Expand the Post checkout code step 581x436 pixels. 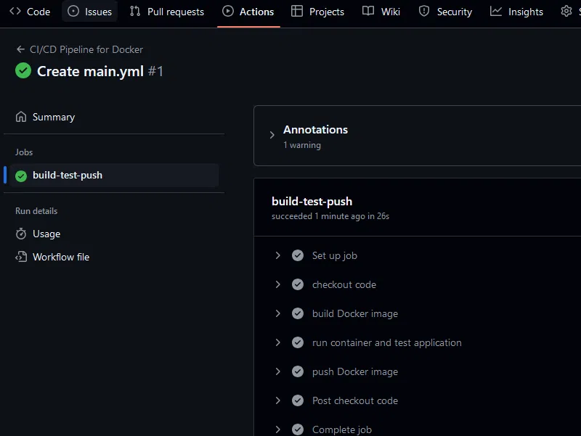pyautogui.click(x=278, y=400)
